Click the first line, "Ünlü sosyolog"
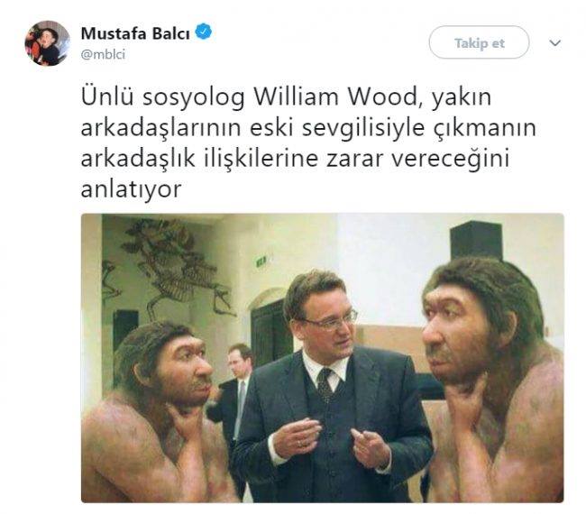Viewport: 586px width, 514px height. (x=163, y=97)
